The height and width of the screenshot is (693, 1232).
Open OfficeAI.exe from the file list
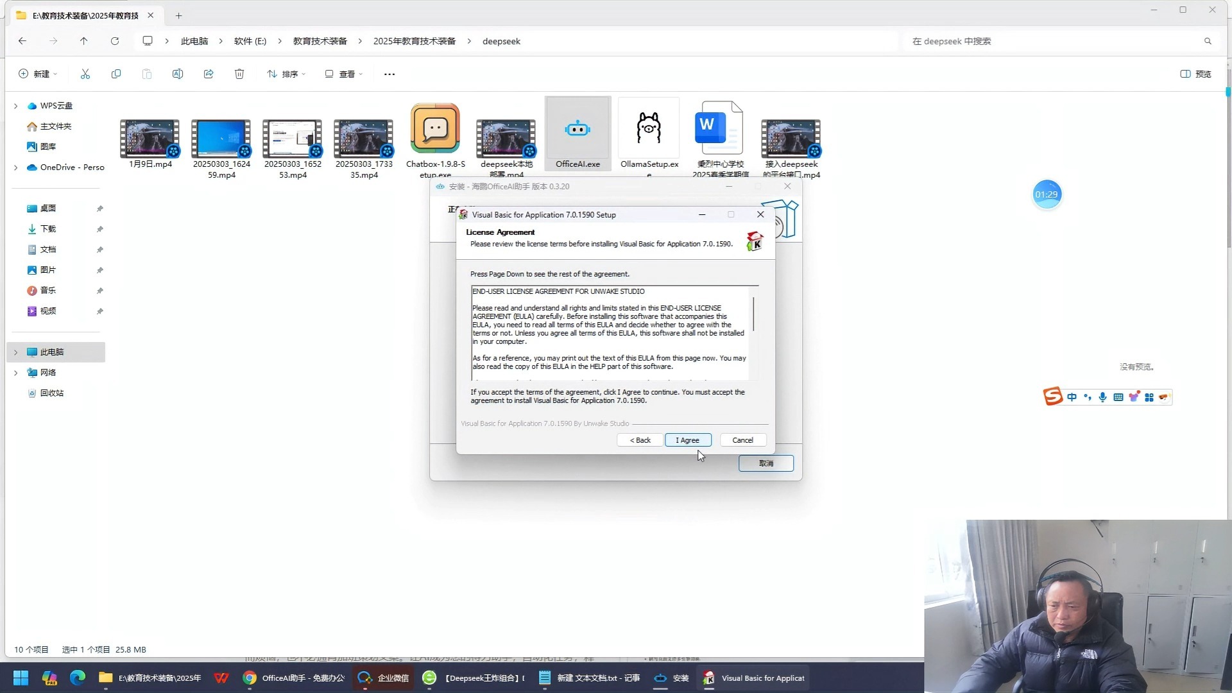point(577,128)
